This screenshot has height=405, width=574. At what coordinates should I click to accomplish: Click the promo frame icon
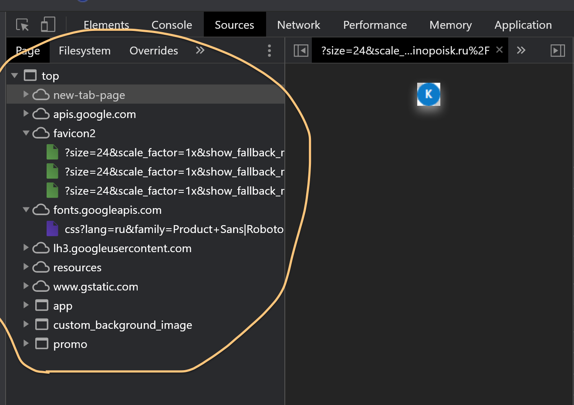42,344
